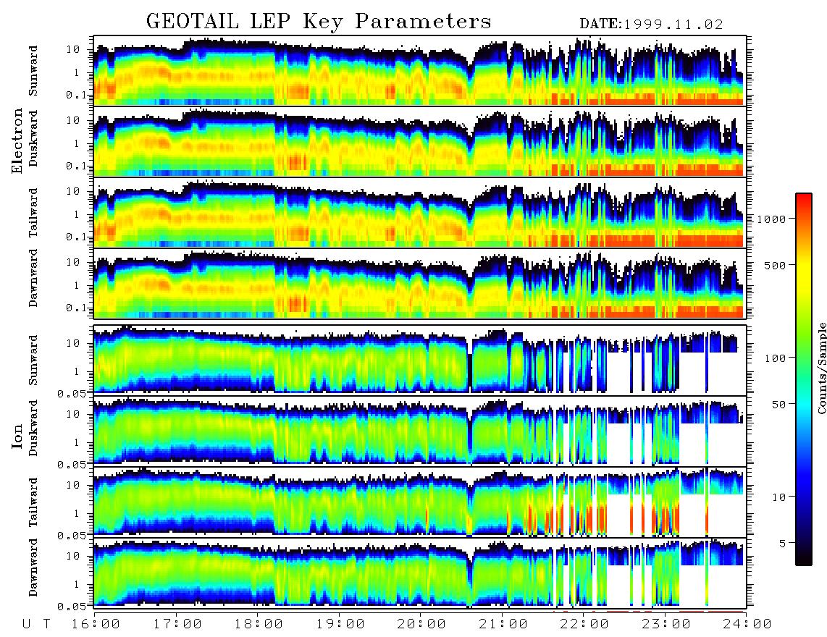The width and height of the screenshot is (827, 637).
Task: Click the '1000' color bar tick
Action: 771,219
